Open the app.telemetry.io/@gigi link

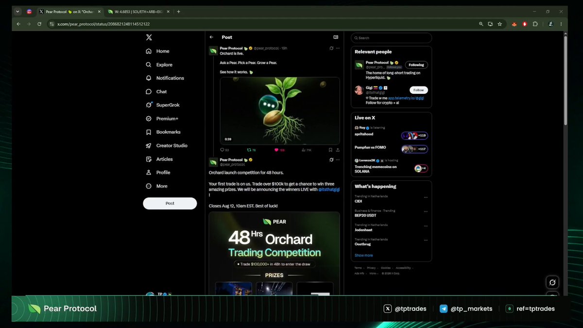click(x=406, y=98)
